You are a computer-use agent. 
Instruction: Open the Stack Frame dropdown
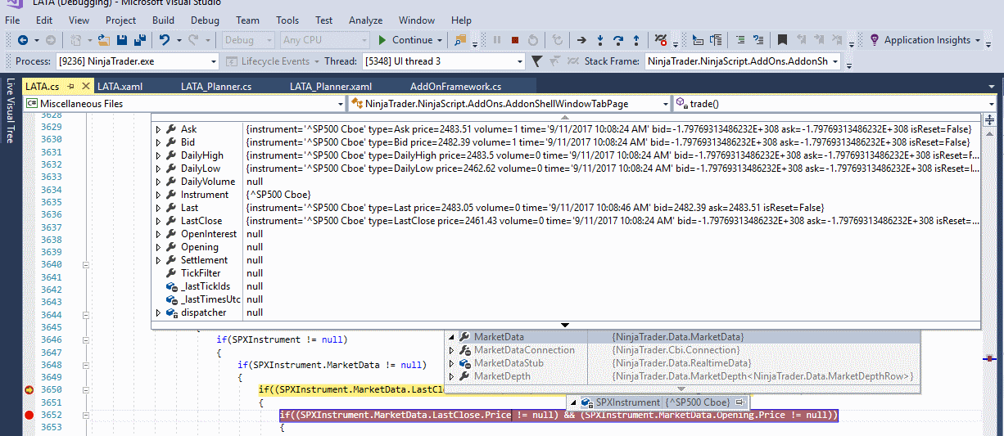click(835, 61)
